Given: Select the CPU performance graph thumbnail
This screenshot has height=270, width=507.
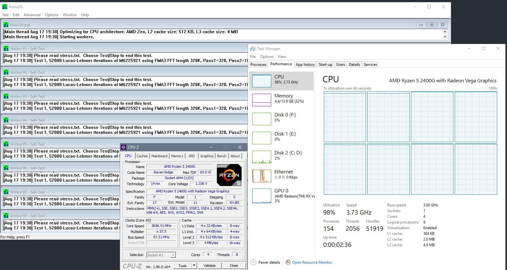Looking at the screenshot, I should coord(262,81).
